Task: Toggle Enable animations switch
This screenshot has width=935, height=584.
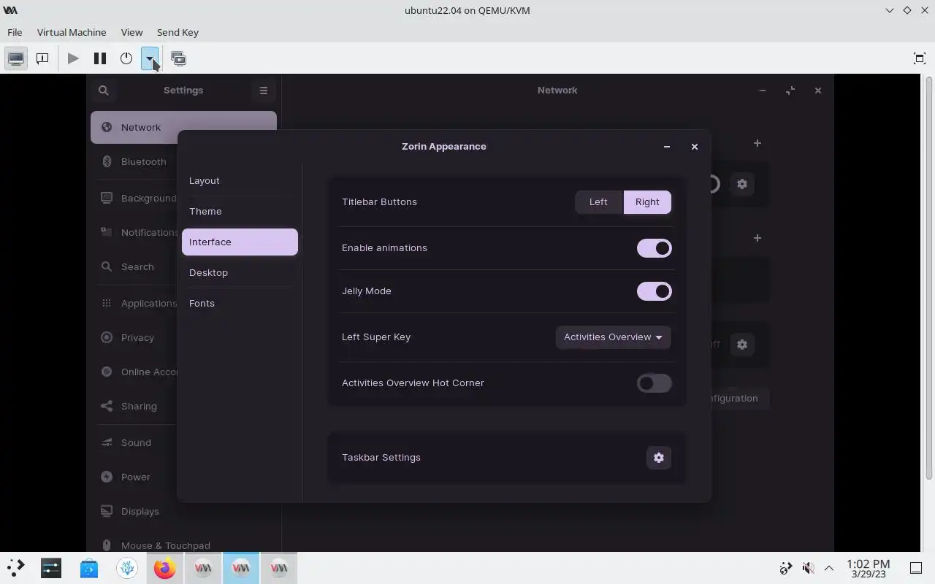Action: tap(654, 248)
